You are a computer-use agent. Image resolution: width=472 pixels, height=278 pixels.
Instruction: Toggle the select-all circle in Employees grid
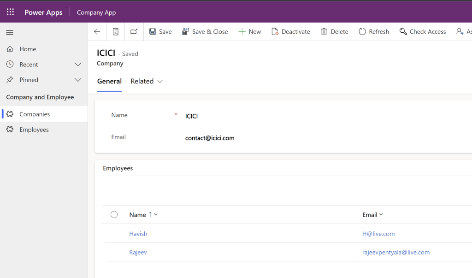point(114,214)
